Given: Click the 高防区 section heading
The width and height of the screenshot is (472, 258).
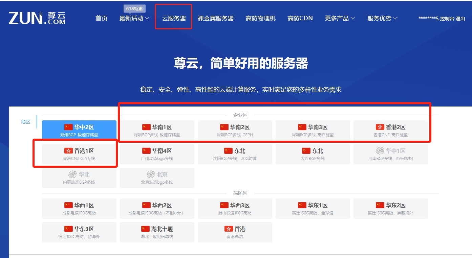Looking at the screenshot, I should tap(240, 193).
